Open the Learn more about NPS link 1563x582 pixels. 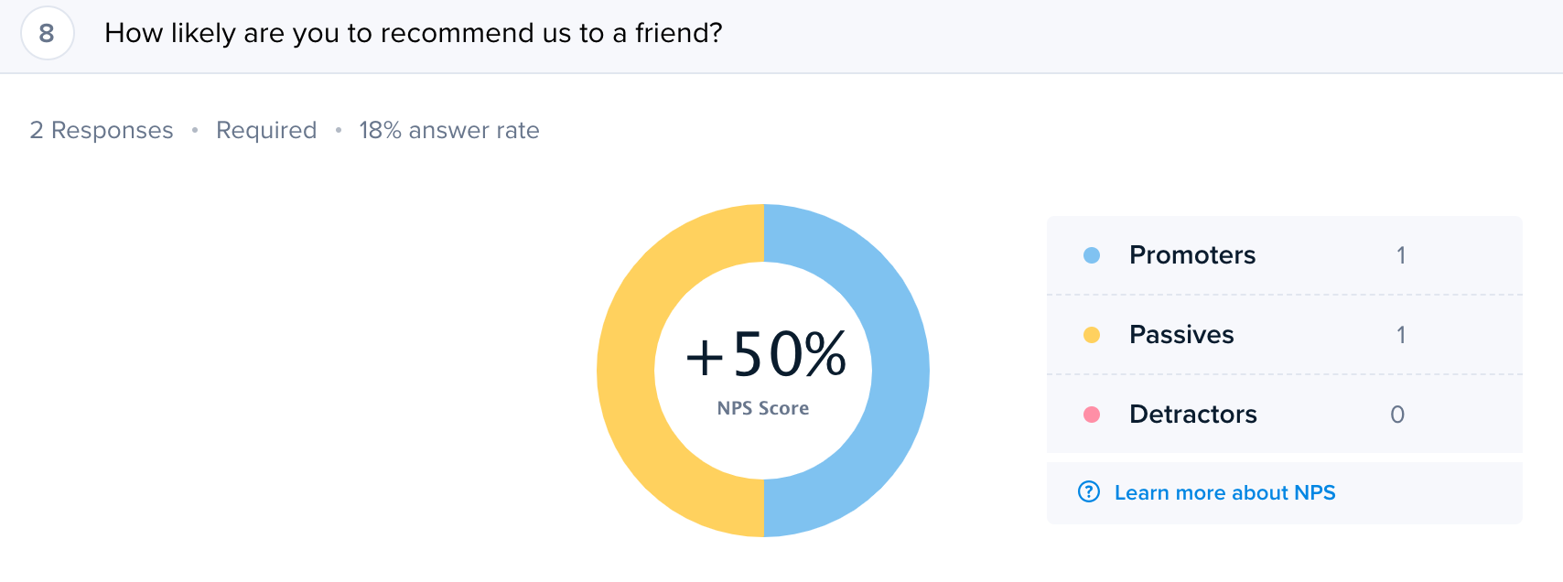[1224, 493]
